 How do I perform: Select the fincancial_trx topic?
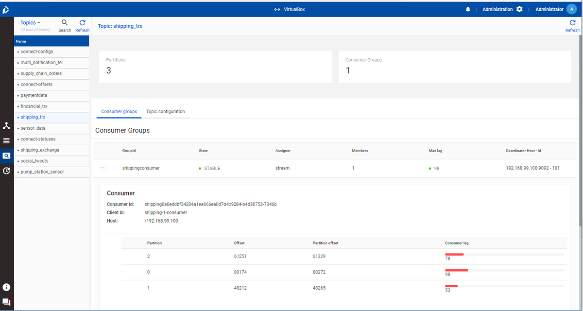tap(51, 106)
